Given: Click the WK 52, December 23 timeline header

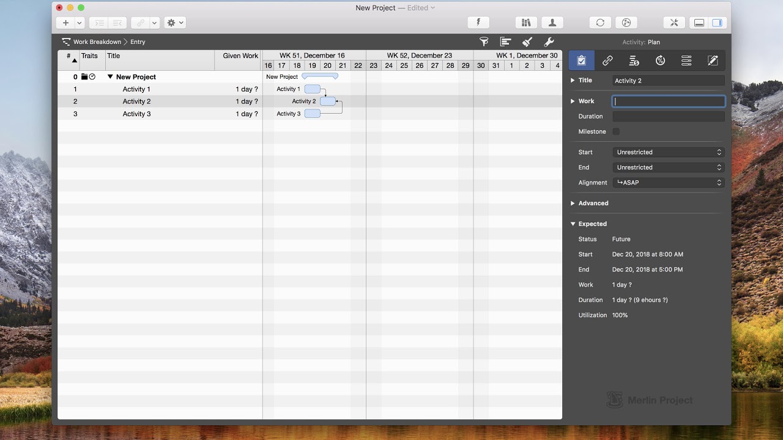Looking at the screenshot, I should coord(420,56).
